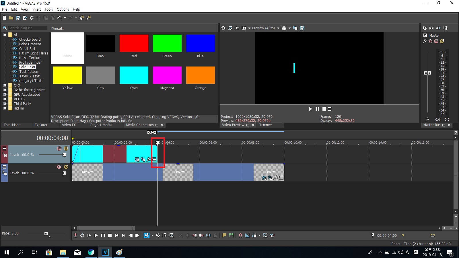This screenshot has width=459, height=258.
Task: Expand the GPU Accelerated folder
Action: tap(5, 95)
